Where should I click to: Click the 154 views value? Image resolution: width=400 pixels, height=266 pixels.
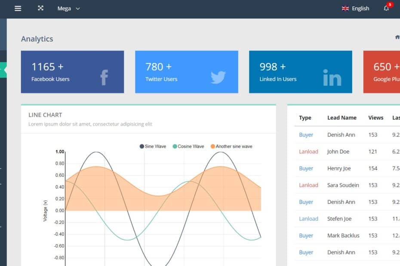(x=373, y=168)
